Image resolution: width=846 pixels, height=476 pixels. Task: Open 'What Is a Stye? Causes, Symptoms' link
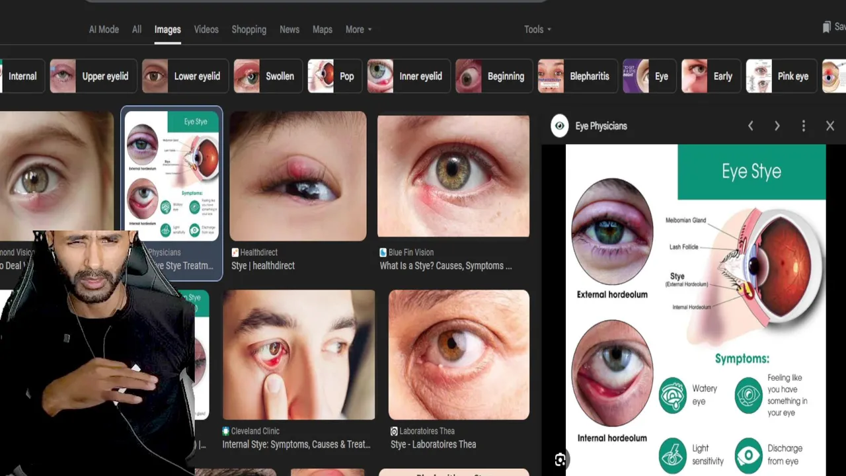(445, 266)
